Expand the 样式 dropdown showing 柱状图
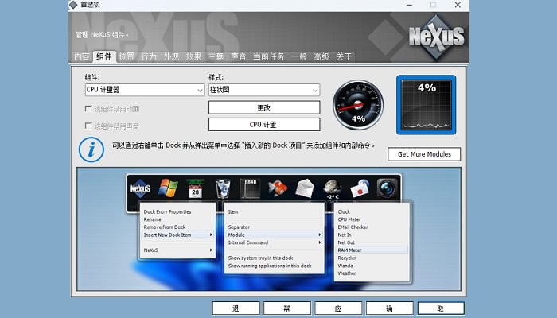This screenshot has width=557, height=318. click(264, 90)
